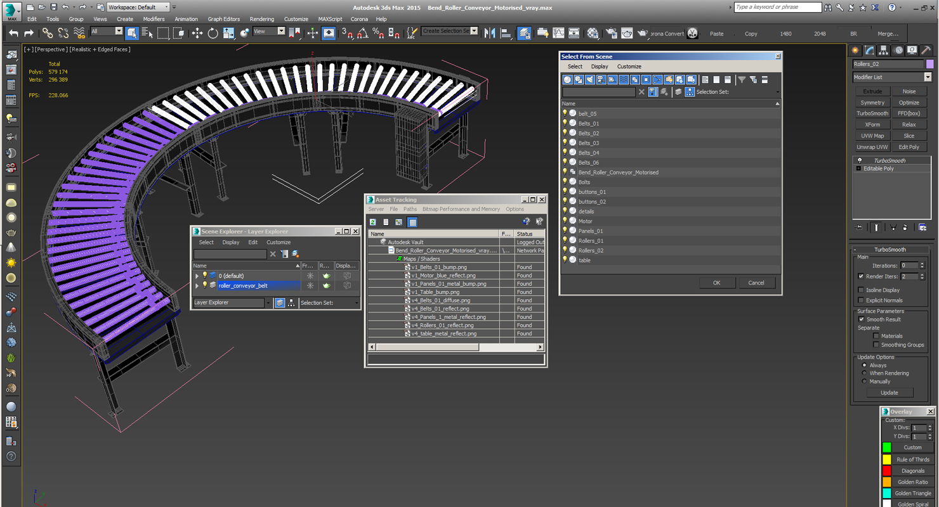Click Pin Stack icon under modifier stack
Image resolution: width=939 pixels, height=507 pixels.
click(859, 227)
